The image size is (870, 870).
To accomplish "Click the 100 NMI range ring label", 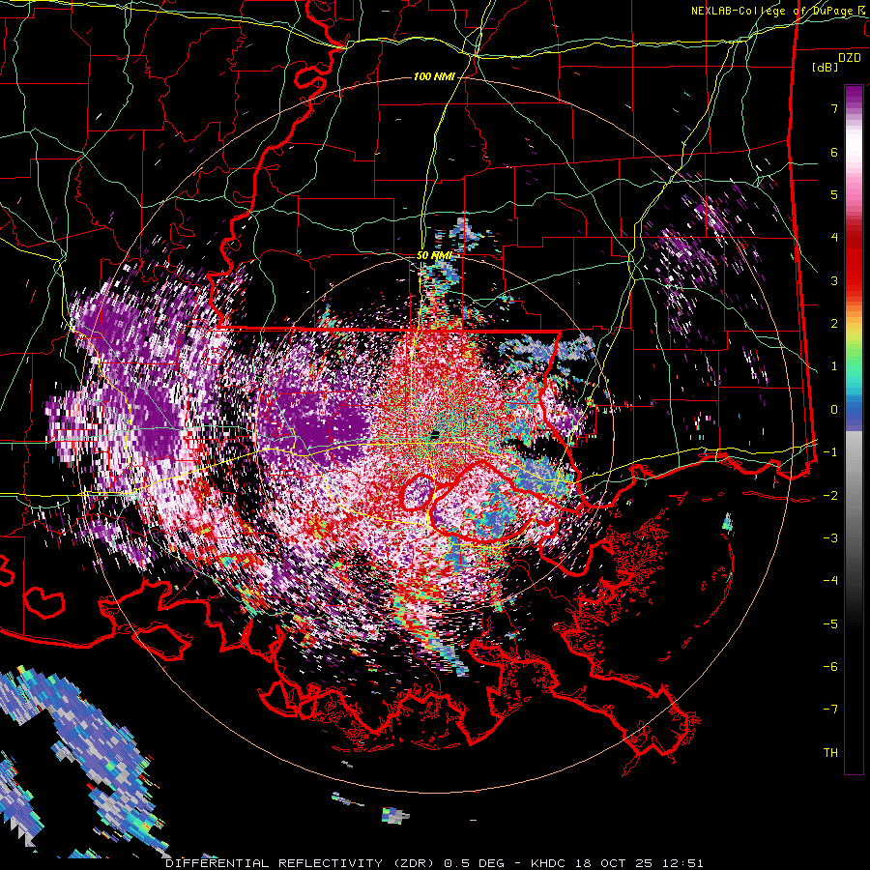I will coord(434,76).
